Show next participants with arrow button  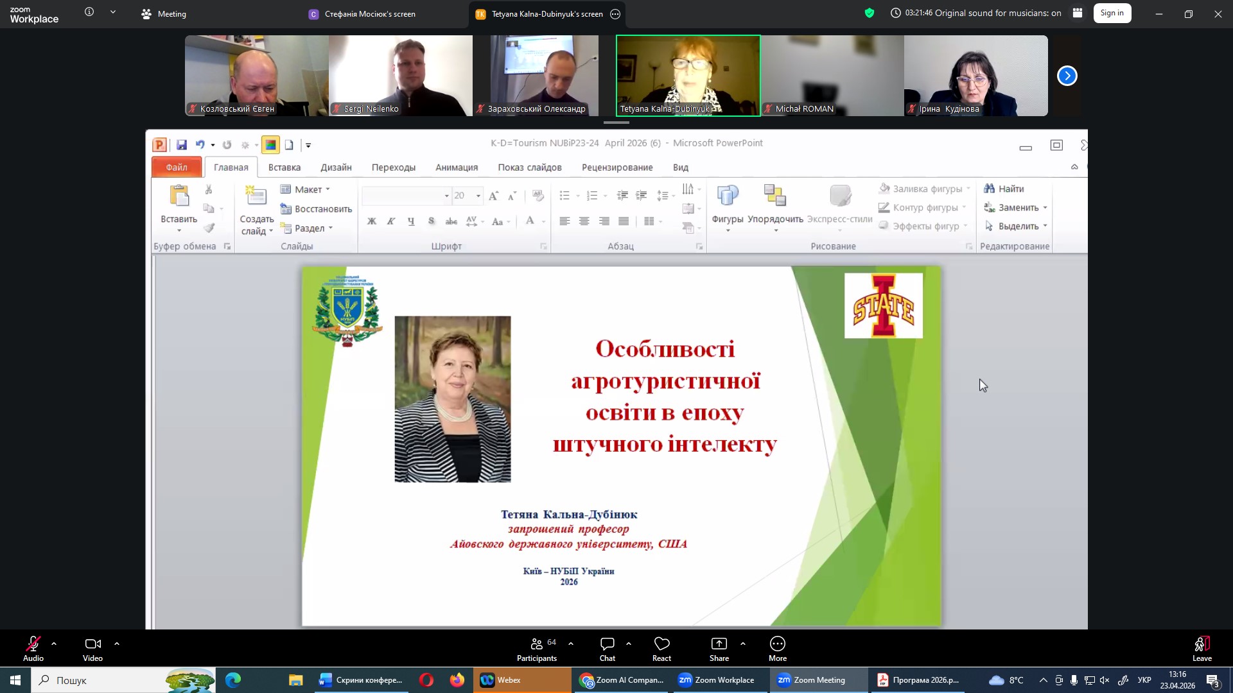pos(1067,76)
